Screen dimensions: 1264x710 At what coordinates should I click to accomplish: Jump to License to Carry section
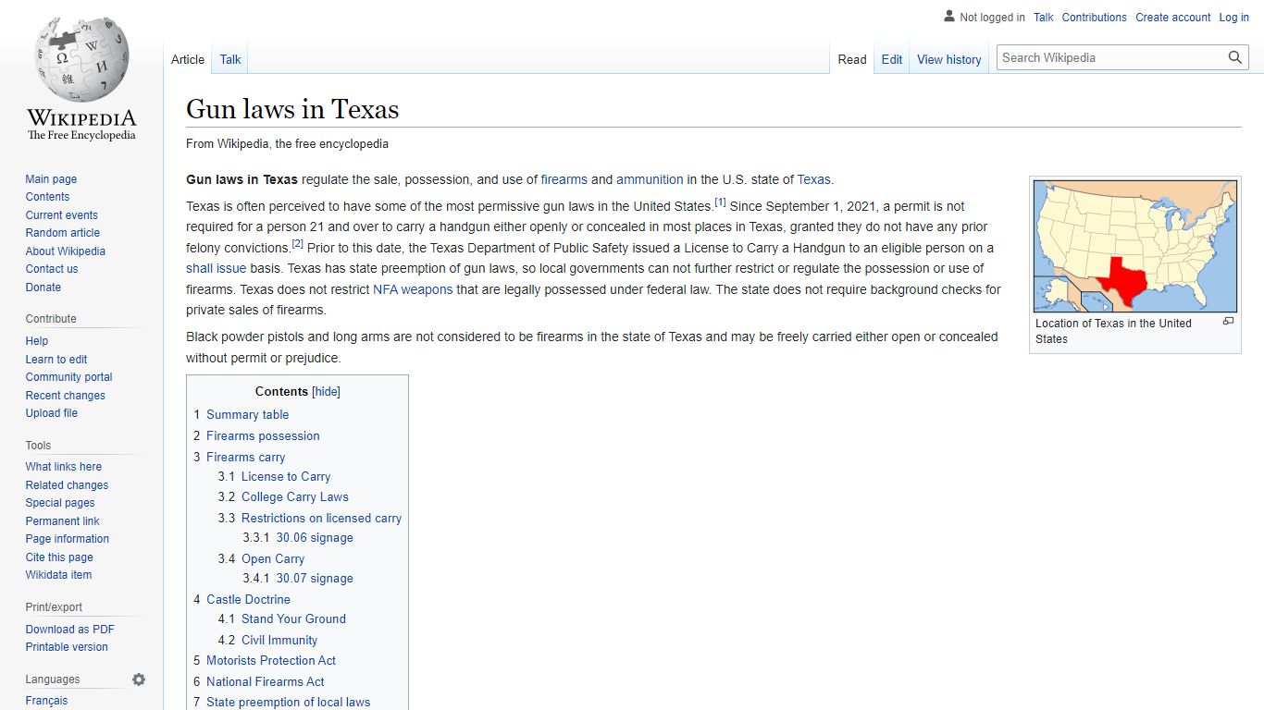coord(286,477)
